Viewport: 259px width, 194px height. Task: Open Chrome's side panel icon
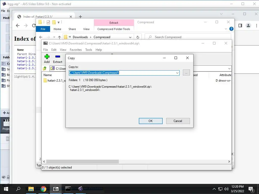(x=240, y=26)
